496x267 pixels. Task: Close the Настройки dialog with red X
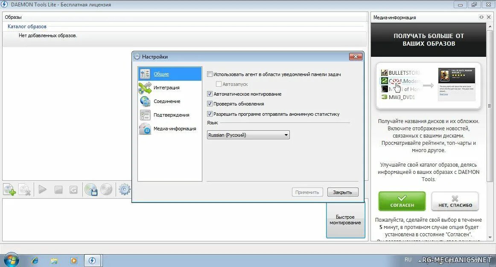tap(356, 57)
